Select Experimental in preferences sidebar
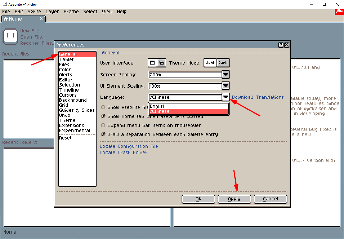The height and width of the screenshot is (239, 344). (77, 130)
